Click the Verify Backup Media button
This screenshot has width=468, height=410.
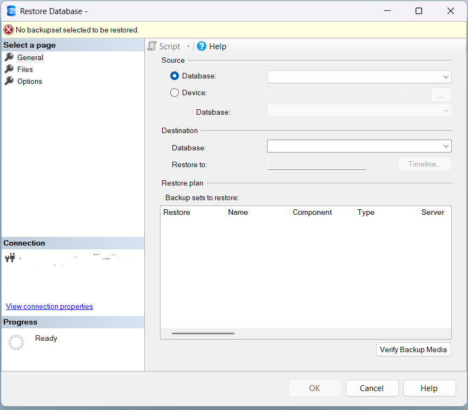(x=413, y=349)
